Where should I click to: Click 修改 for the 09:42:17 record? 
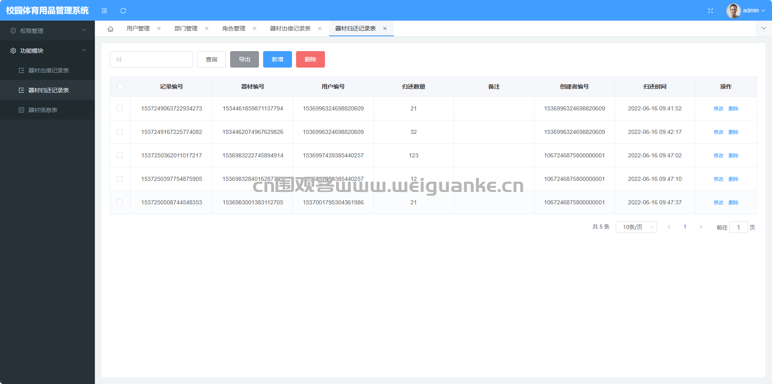(719, 132)
